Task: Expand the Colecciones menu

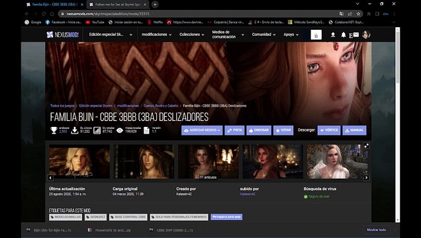Action: click(x=192, y=34)
